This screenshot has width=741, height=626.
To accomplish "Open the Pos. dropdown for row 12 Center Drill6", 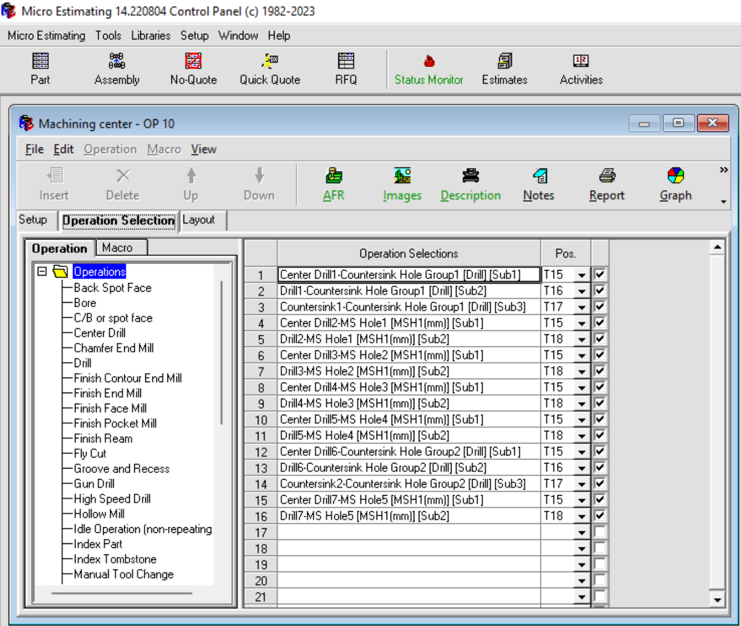I will [582, 452].
